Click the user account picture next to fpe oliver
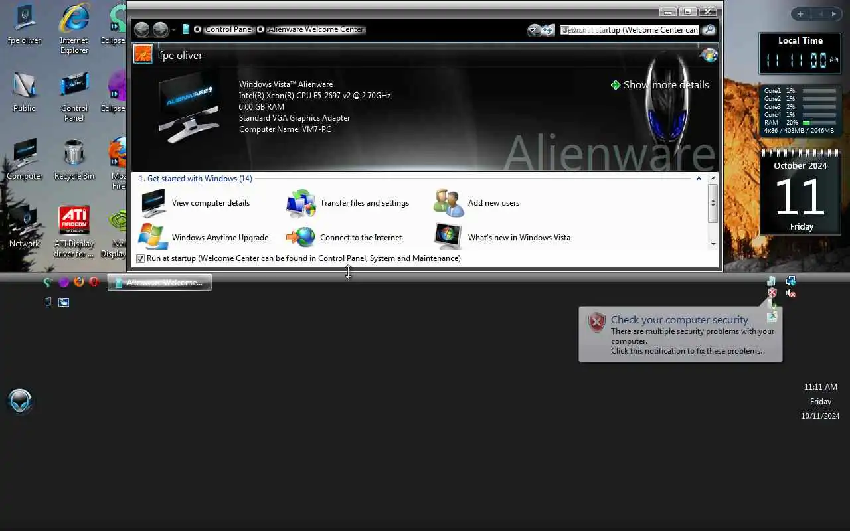 143,54
